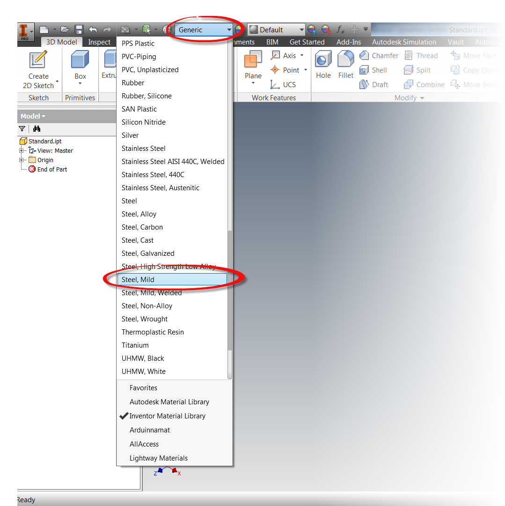Open the Inspect ribbon tab
505x506 pixels.
click(x=99, y=42)
